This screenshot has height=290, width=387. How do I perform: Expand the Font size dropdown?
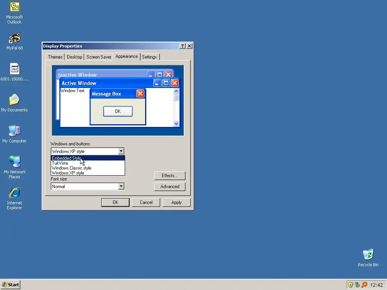121,187
